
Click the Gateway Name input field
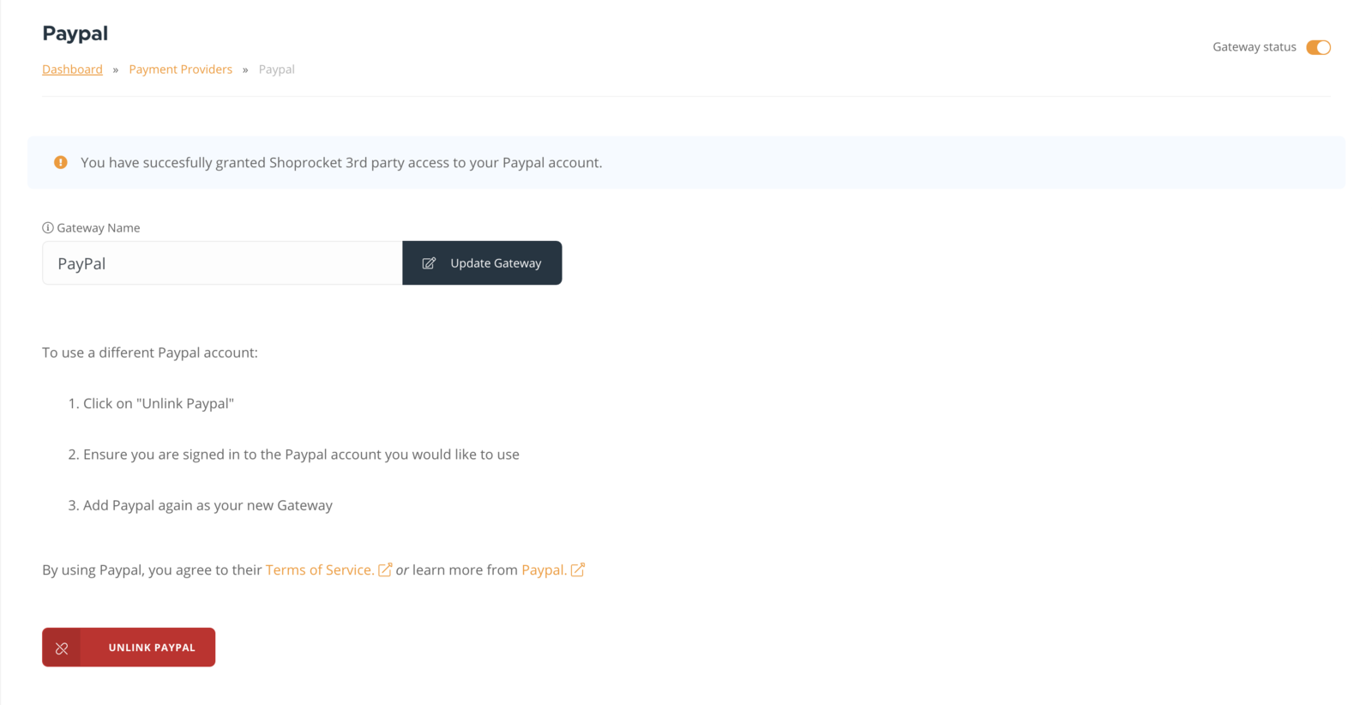[222, 263]
